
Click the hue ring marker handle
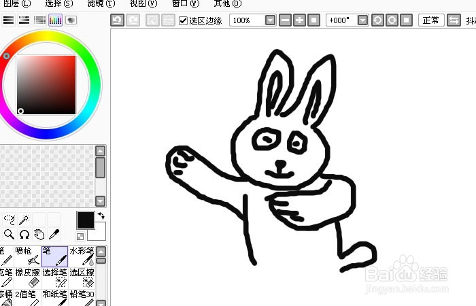click(6, 56)
